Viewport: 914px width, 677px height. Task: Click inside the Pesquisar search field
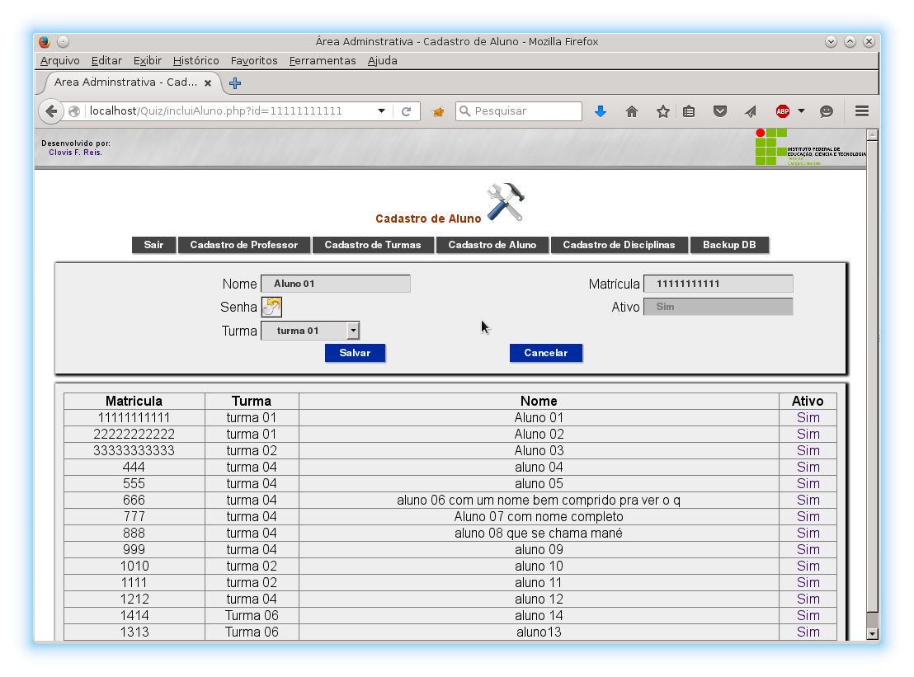(518, 110)
